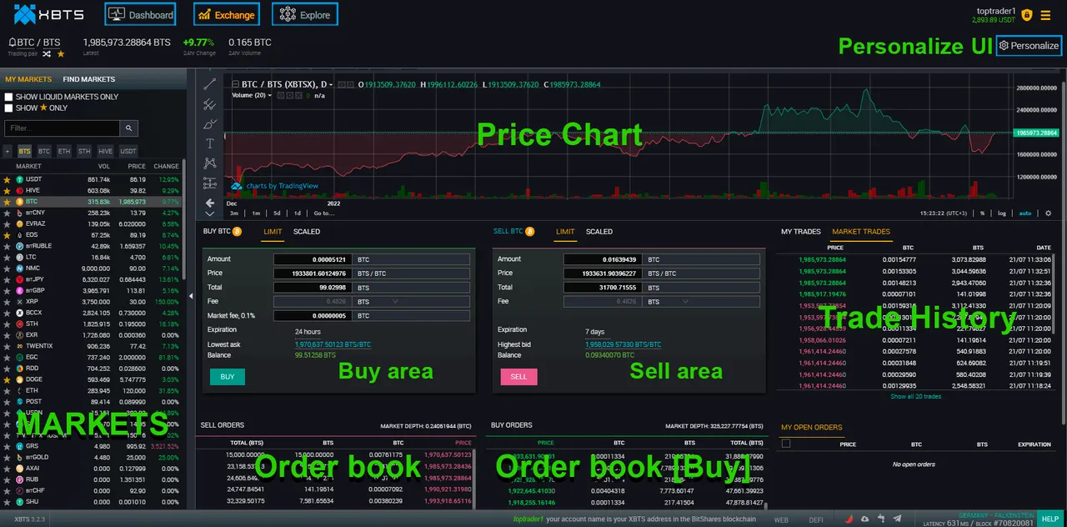
Task: Click the account lock icon
Action: tap(1027, 14)
